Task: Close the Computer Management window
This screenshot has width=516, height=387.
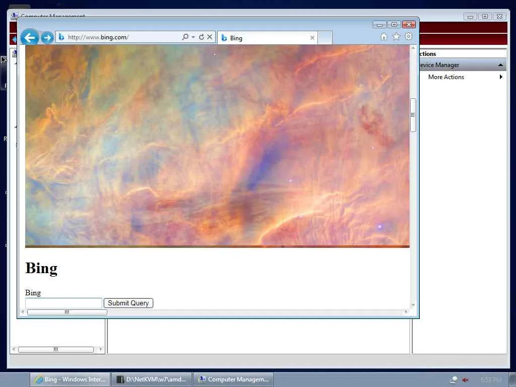Action: click(x=499, y=17)
